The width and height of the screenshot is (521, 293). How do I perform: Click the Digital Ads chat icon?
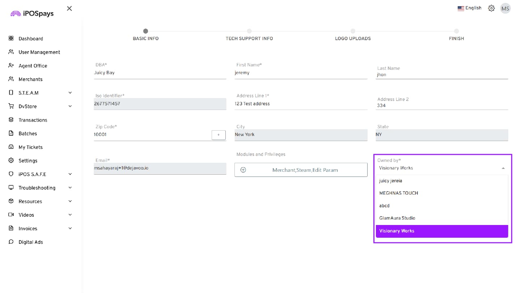[11, 242]
